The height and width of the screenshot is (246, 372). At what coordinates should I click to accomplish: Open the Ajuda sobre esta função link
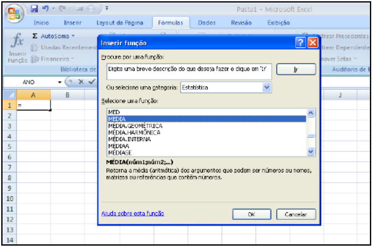point(133,214)
